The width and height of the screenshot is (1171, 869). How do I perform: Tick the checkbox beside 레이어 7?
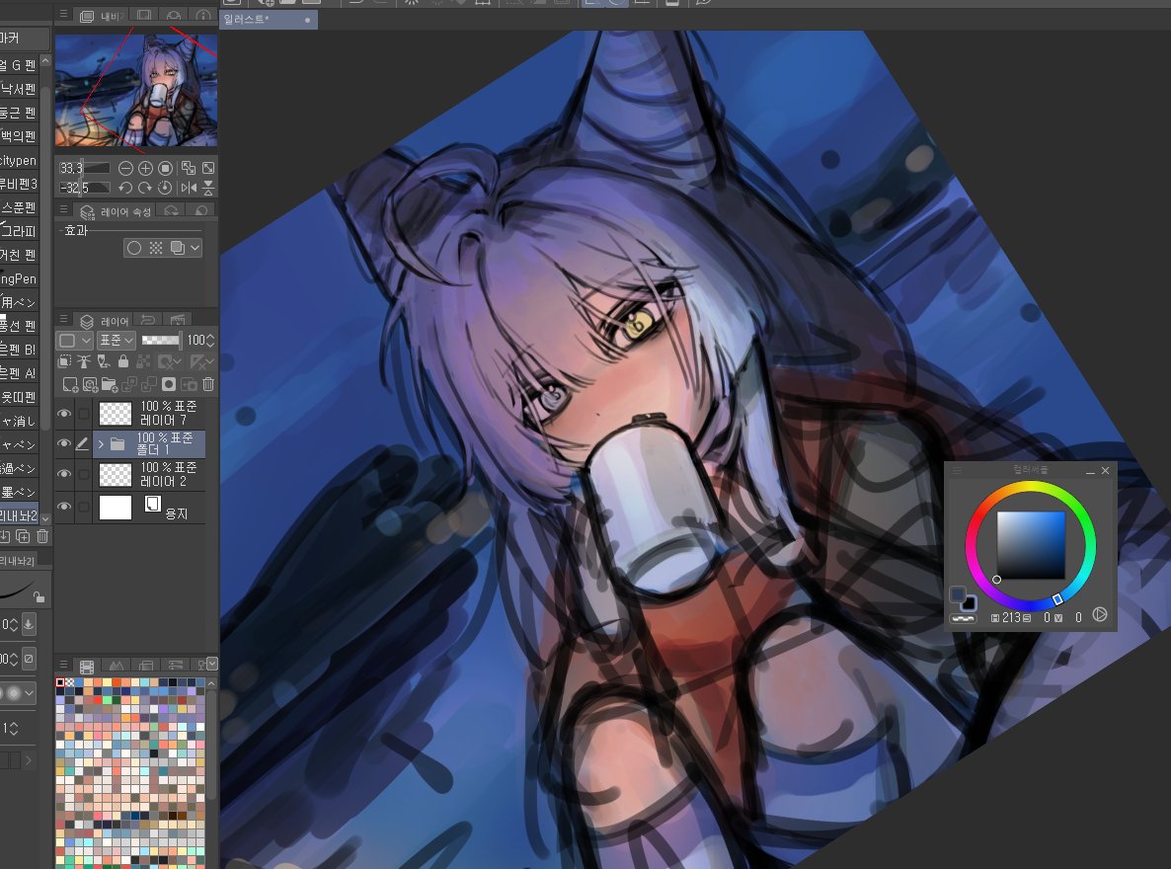(x=84, y=413)
